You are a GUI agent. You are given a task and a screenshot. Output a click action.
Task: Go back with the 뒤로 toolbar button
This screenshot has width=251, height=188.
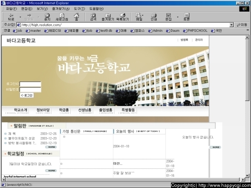pyautogui.click(x=11, y=17)
